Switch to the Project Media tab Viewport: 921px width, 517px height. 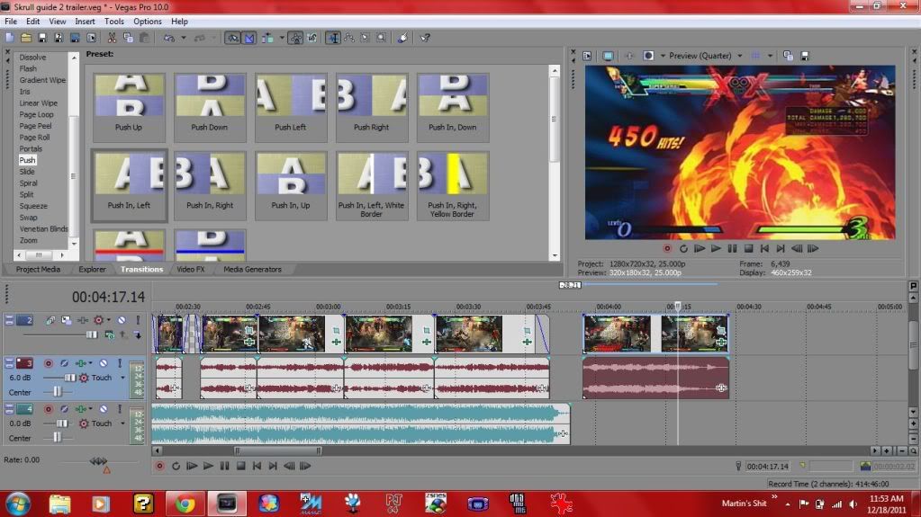point(38,270)
